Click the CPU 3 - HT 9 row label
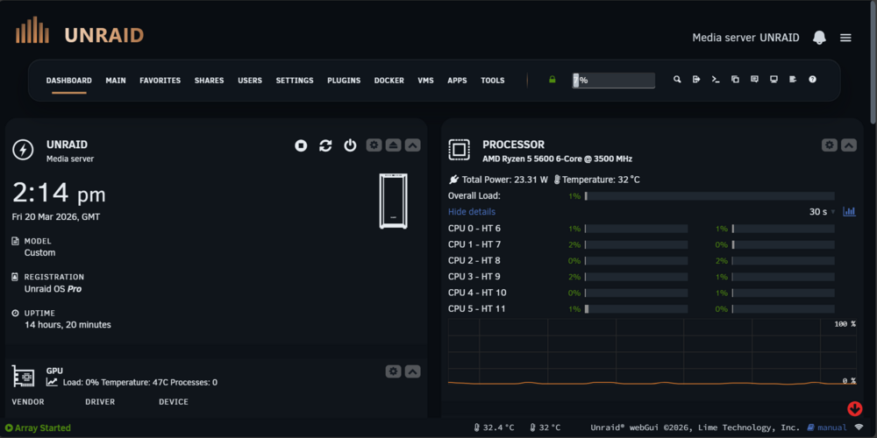Screen dimensions: 877x438 point(474,277)
